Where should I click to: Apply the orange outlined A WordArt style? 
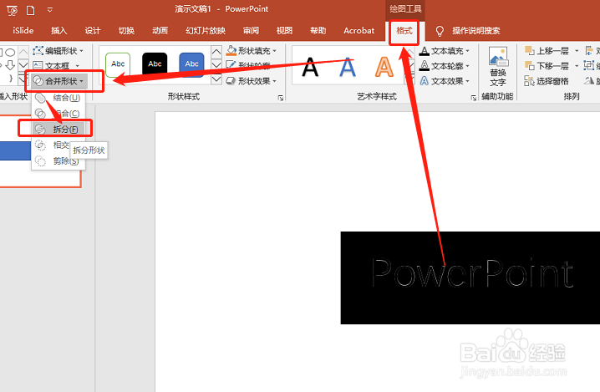pyautogui.click(x=384, y=68)
